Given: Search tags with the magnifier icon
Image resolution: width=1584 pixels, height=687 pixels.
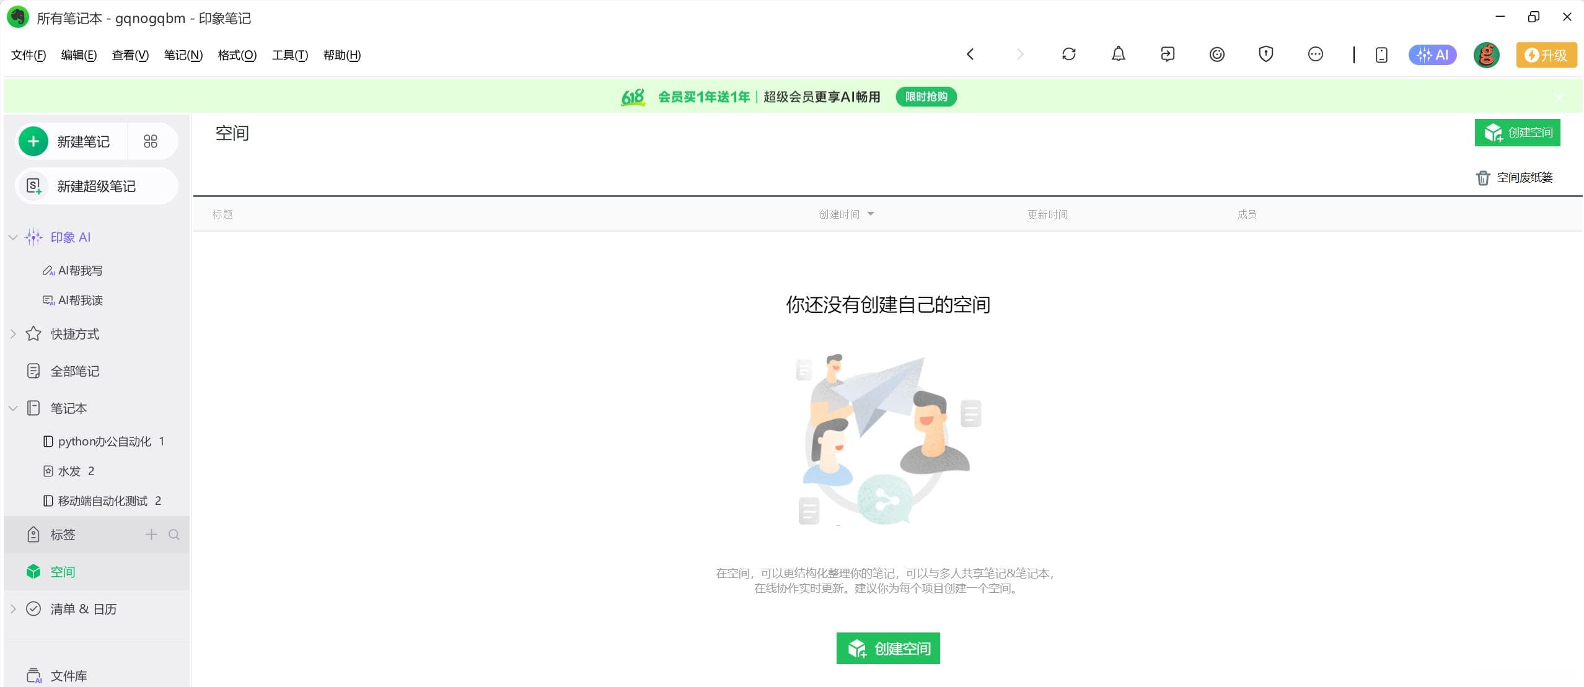Looking at the screenshot, I should tap(174, 535).
